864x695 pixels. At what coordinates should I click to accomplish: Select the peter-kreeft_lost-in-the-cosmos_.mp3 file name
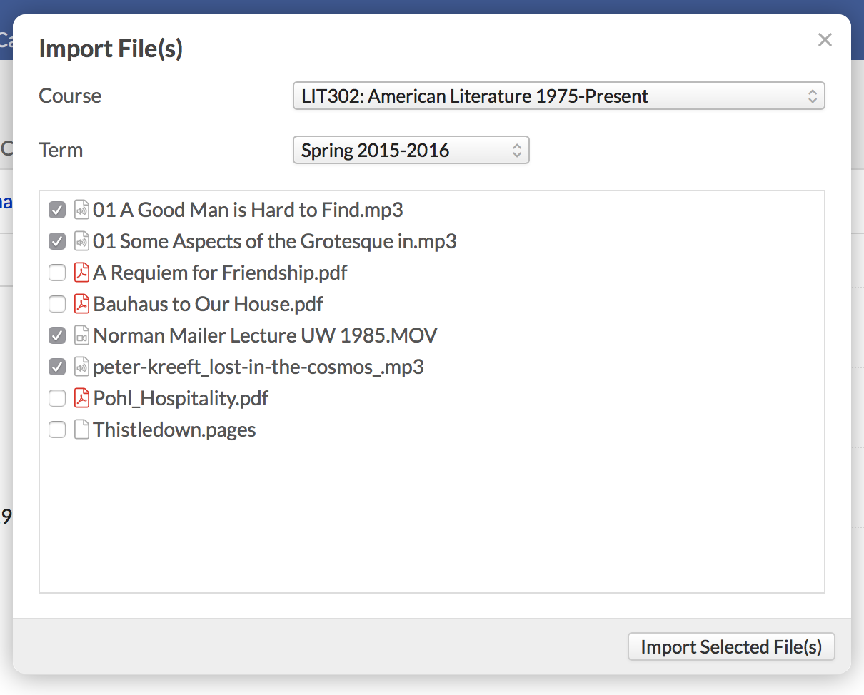pos(258,367)
